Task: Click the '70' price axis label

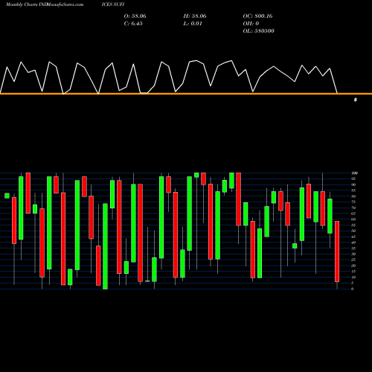Action: 353,208
